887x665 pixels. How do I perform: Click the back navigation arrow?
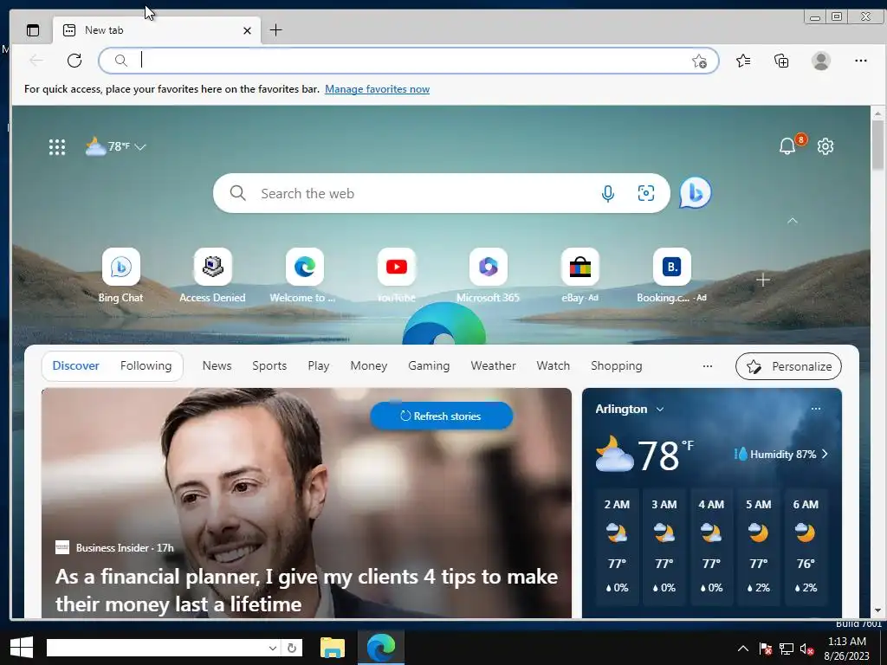coord(36,61)
